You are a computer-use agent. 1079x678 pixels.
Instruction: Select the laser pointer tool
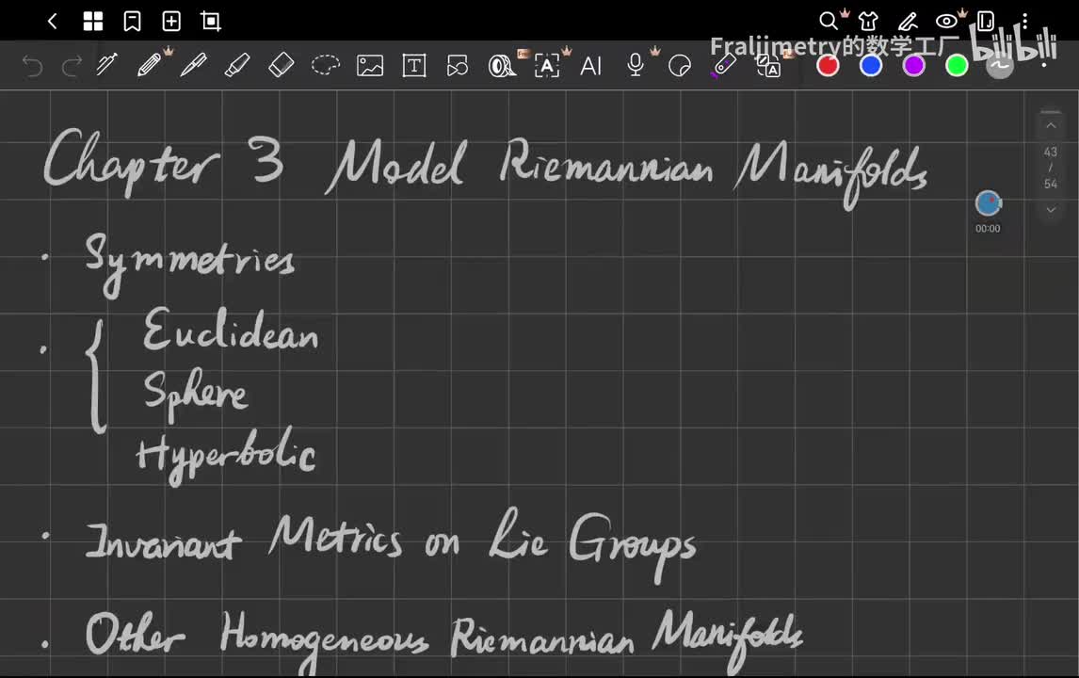coord(723,66)
